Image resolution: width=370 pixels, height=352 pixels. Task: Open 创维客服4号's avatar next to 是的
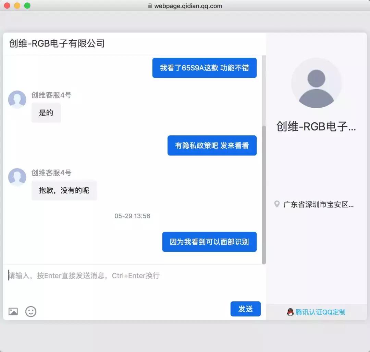(x=17, y=99)
